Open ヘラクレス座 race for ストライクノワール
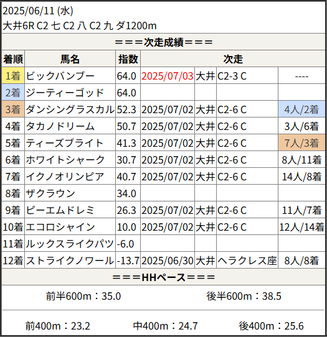The height and width of the screenshot is (337, 327). click(x=247, y=261)
